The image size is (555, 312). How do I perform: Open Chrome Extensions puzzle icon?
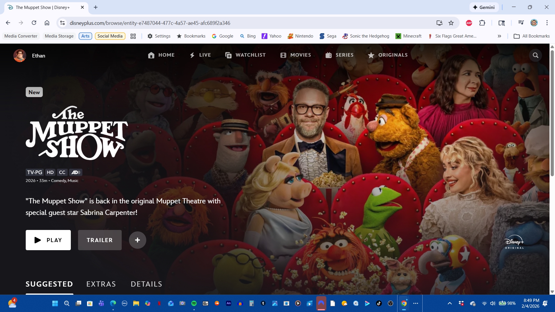click(x=482, y=23)
